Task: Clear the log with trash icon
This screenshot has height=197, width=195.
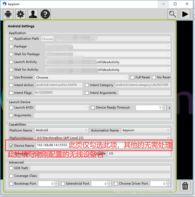Action: pyautogui.click(x=185, y=186)
